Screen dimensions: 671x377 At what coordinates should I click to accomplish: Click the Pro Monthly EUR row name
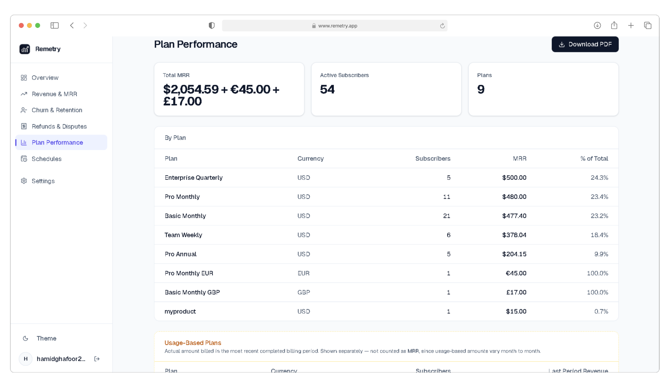point(189,273)
